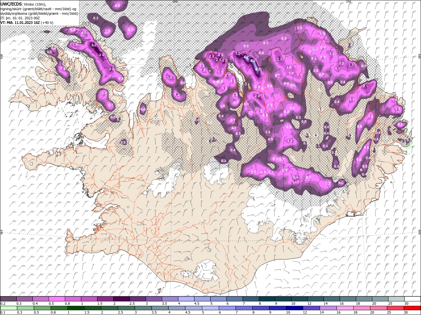The width and height of the screenshot is (421, 315).
Task: Select dark purple upper swatch between 2 and 2.5
Action: tap(121, 299)
